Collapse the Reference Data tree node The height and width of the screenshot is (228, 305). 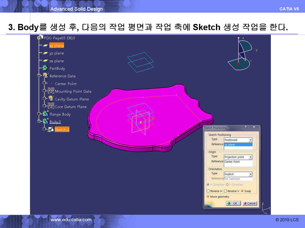pyautogui.click(x=39, y=75)
